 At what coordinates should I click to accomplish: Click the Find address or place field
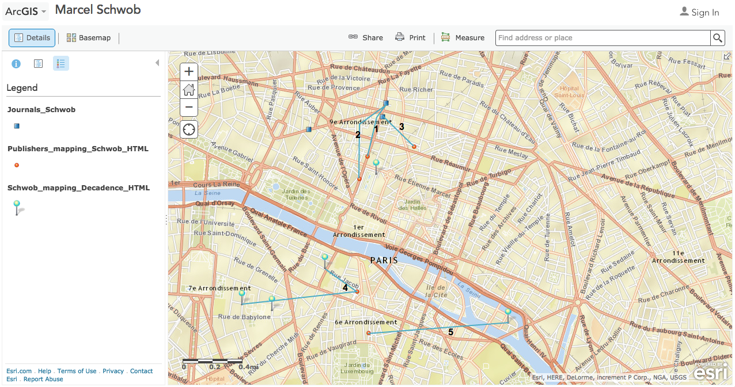pos(602,38)
